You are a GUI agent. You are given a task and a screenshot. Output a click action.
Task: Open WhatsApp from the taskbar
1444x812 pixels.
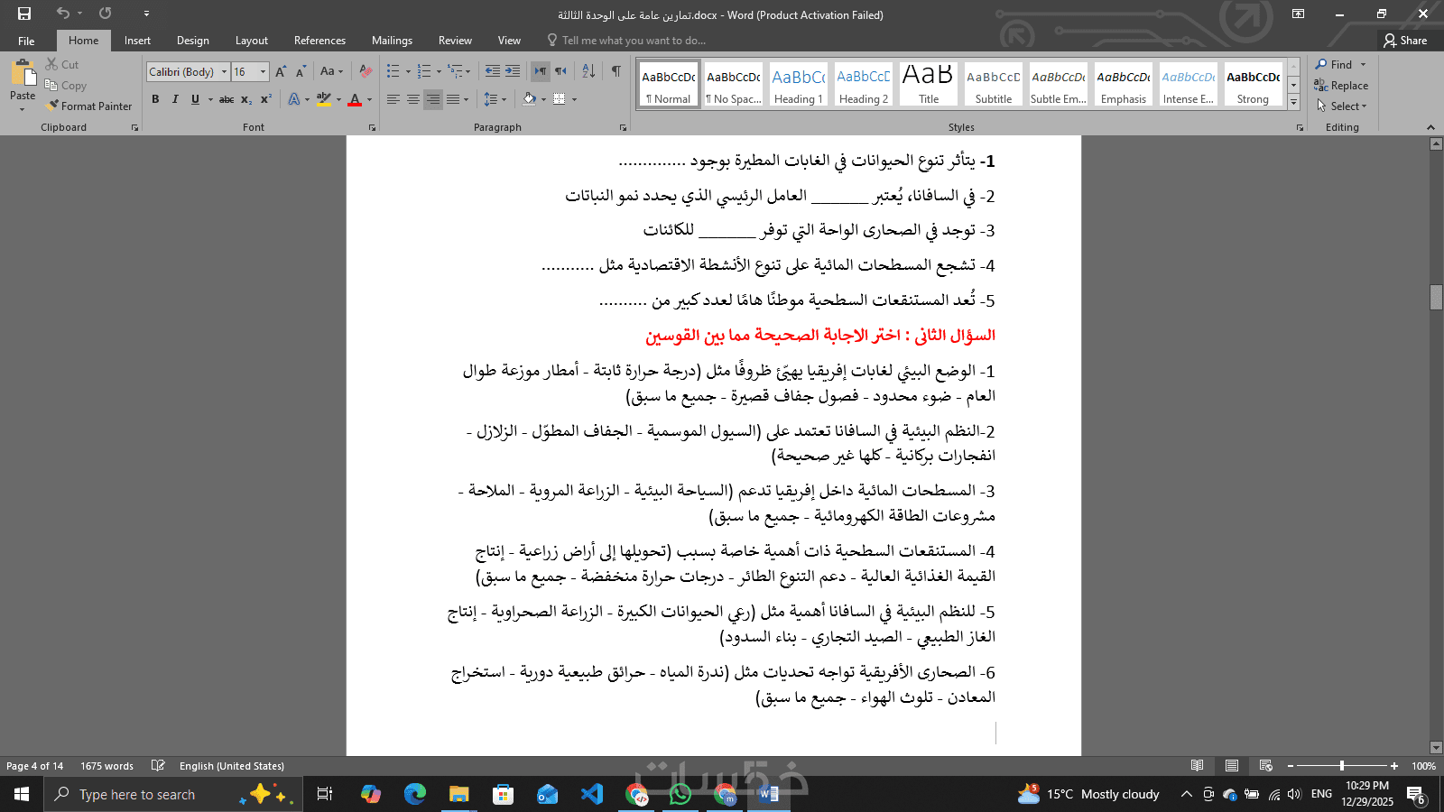(680, 794)
